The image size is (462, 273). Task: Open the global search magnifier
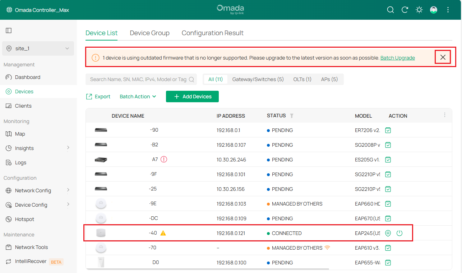pos(391,10)
